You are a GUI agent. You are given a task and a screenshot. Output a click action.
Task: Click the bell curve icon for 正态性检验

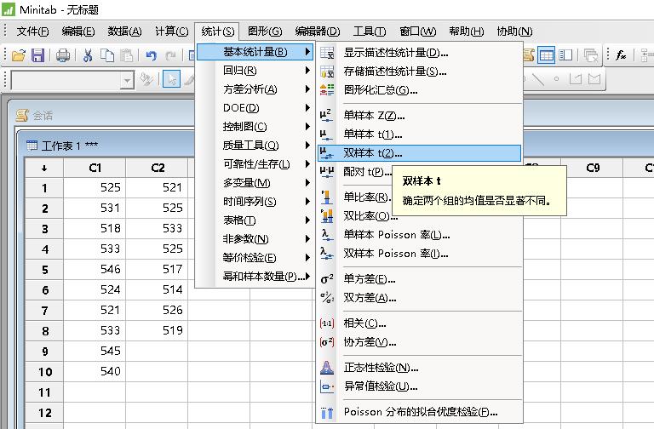(x=327, y=367)
